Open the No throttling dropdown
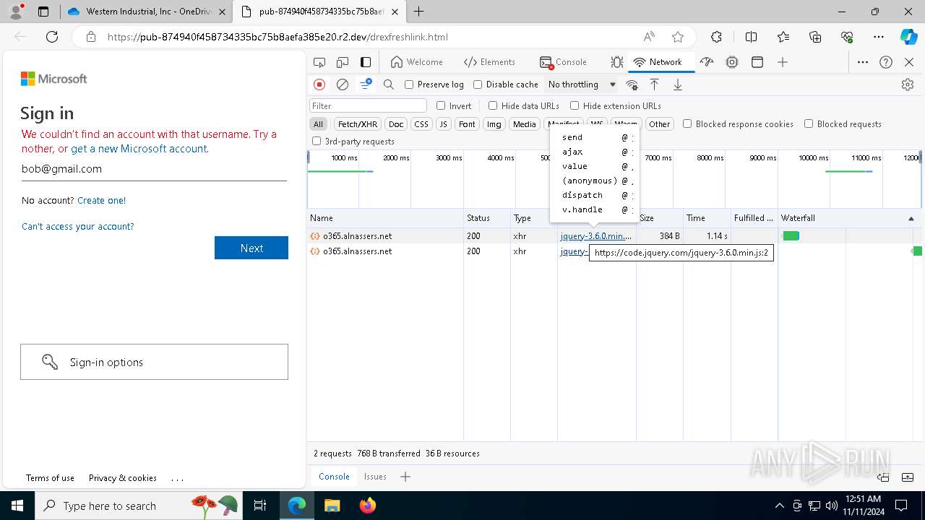Screen dimensions: 925x520 click(582, 84)
